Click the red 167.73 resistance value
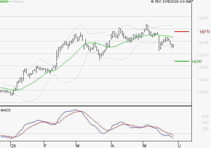This screenshot has width=211, height=148. click(x=205, y=32)
